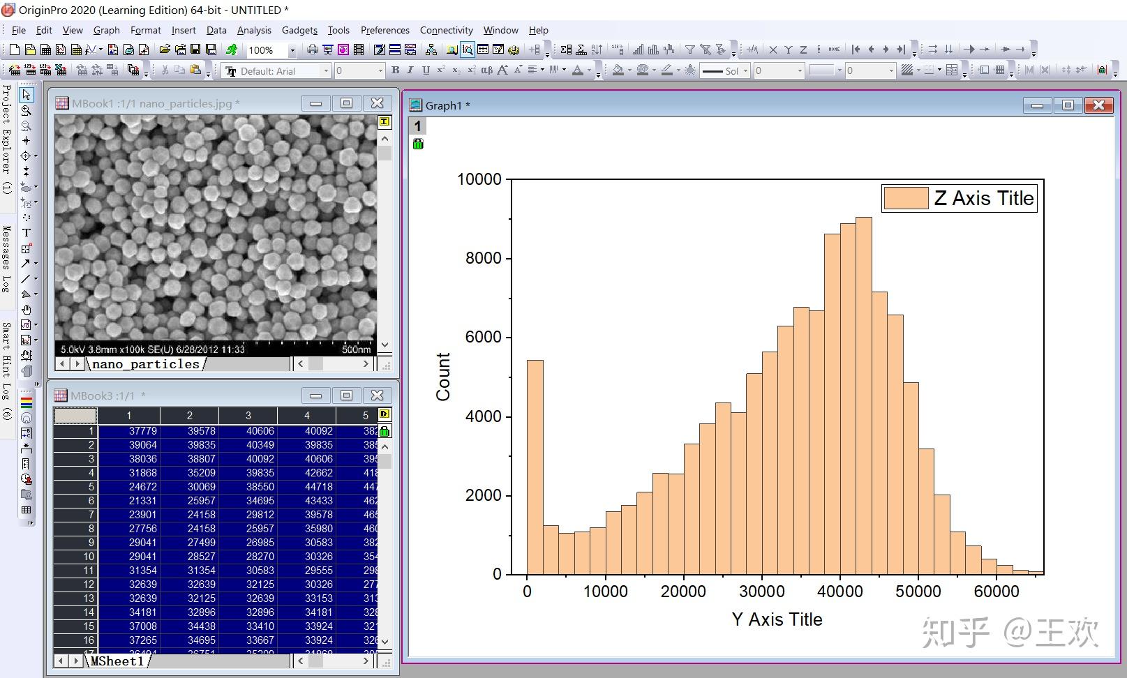Click the Save Project floppy disk icon

(x=195, y=50)
